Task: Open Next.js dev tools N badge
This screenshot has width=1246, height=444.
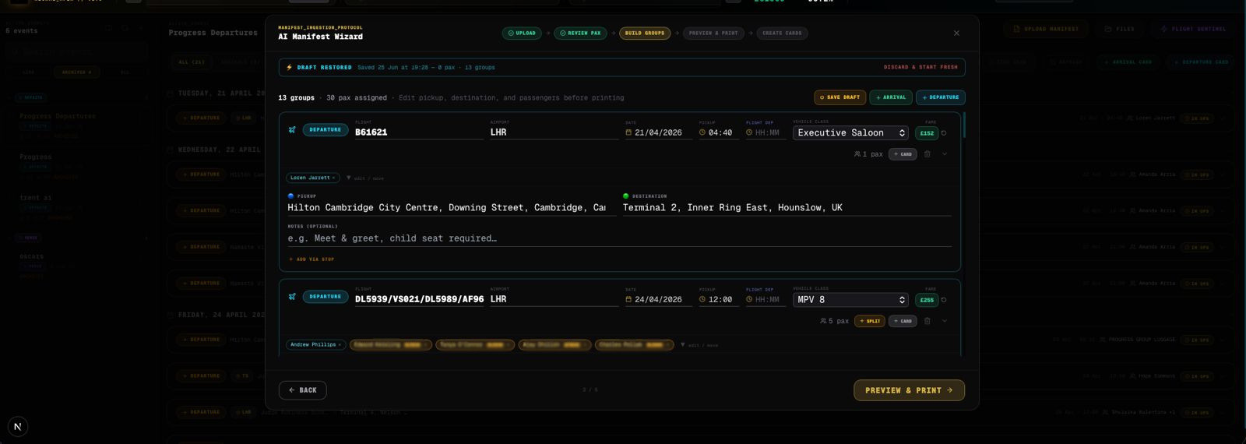Action: point(17,426)
